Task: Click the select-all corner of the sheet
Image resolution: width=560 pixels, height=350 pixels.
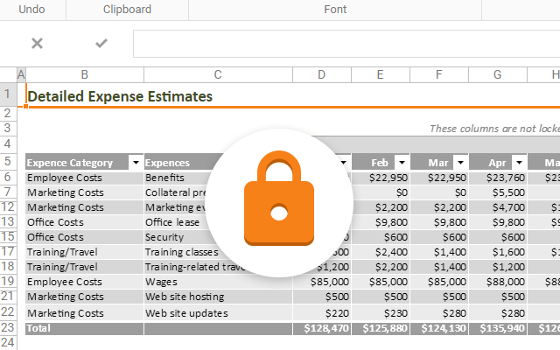Action: (x=9, y=75)
